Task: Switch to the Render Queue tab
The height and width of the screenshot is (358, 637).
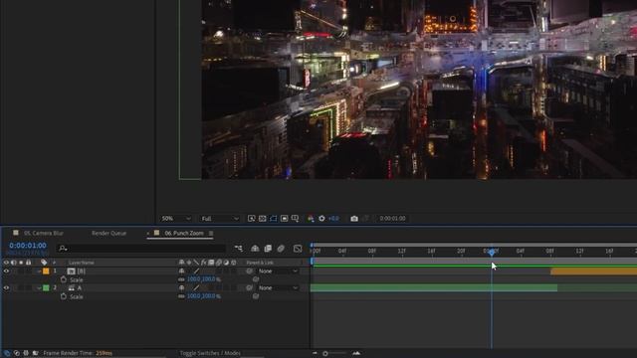Action: [108, 233]
